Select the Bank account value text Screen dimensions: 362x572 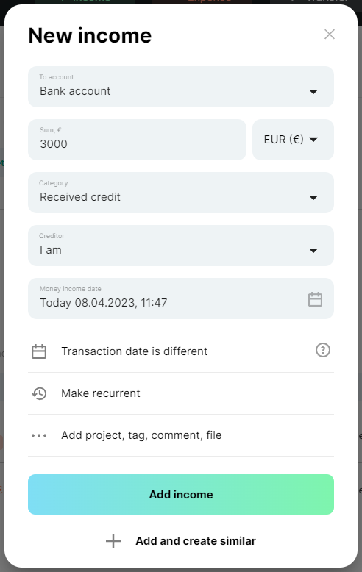tap(75, 91)
